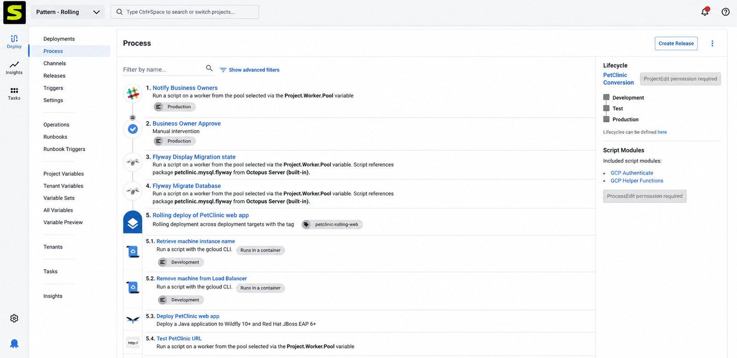
Task: Click the Flyway icon for Migrate Database step
Action: coord(133,191)
